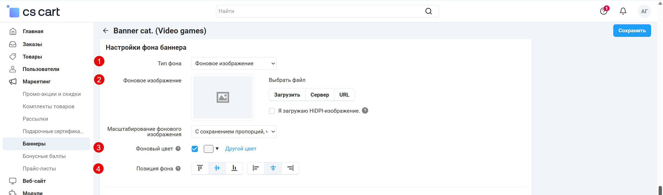
Task: Show help tooltip for HiDPI-изображение
Action: click(365, 111)
